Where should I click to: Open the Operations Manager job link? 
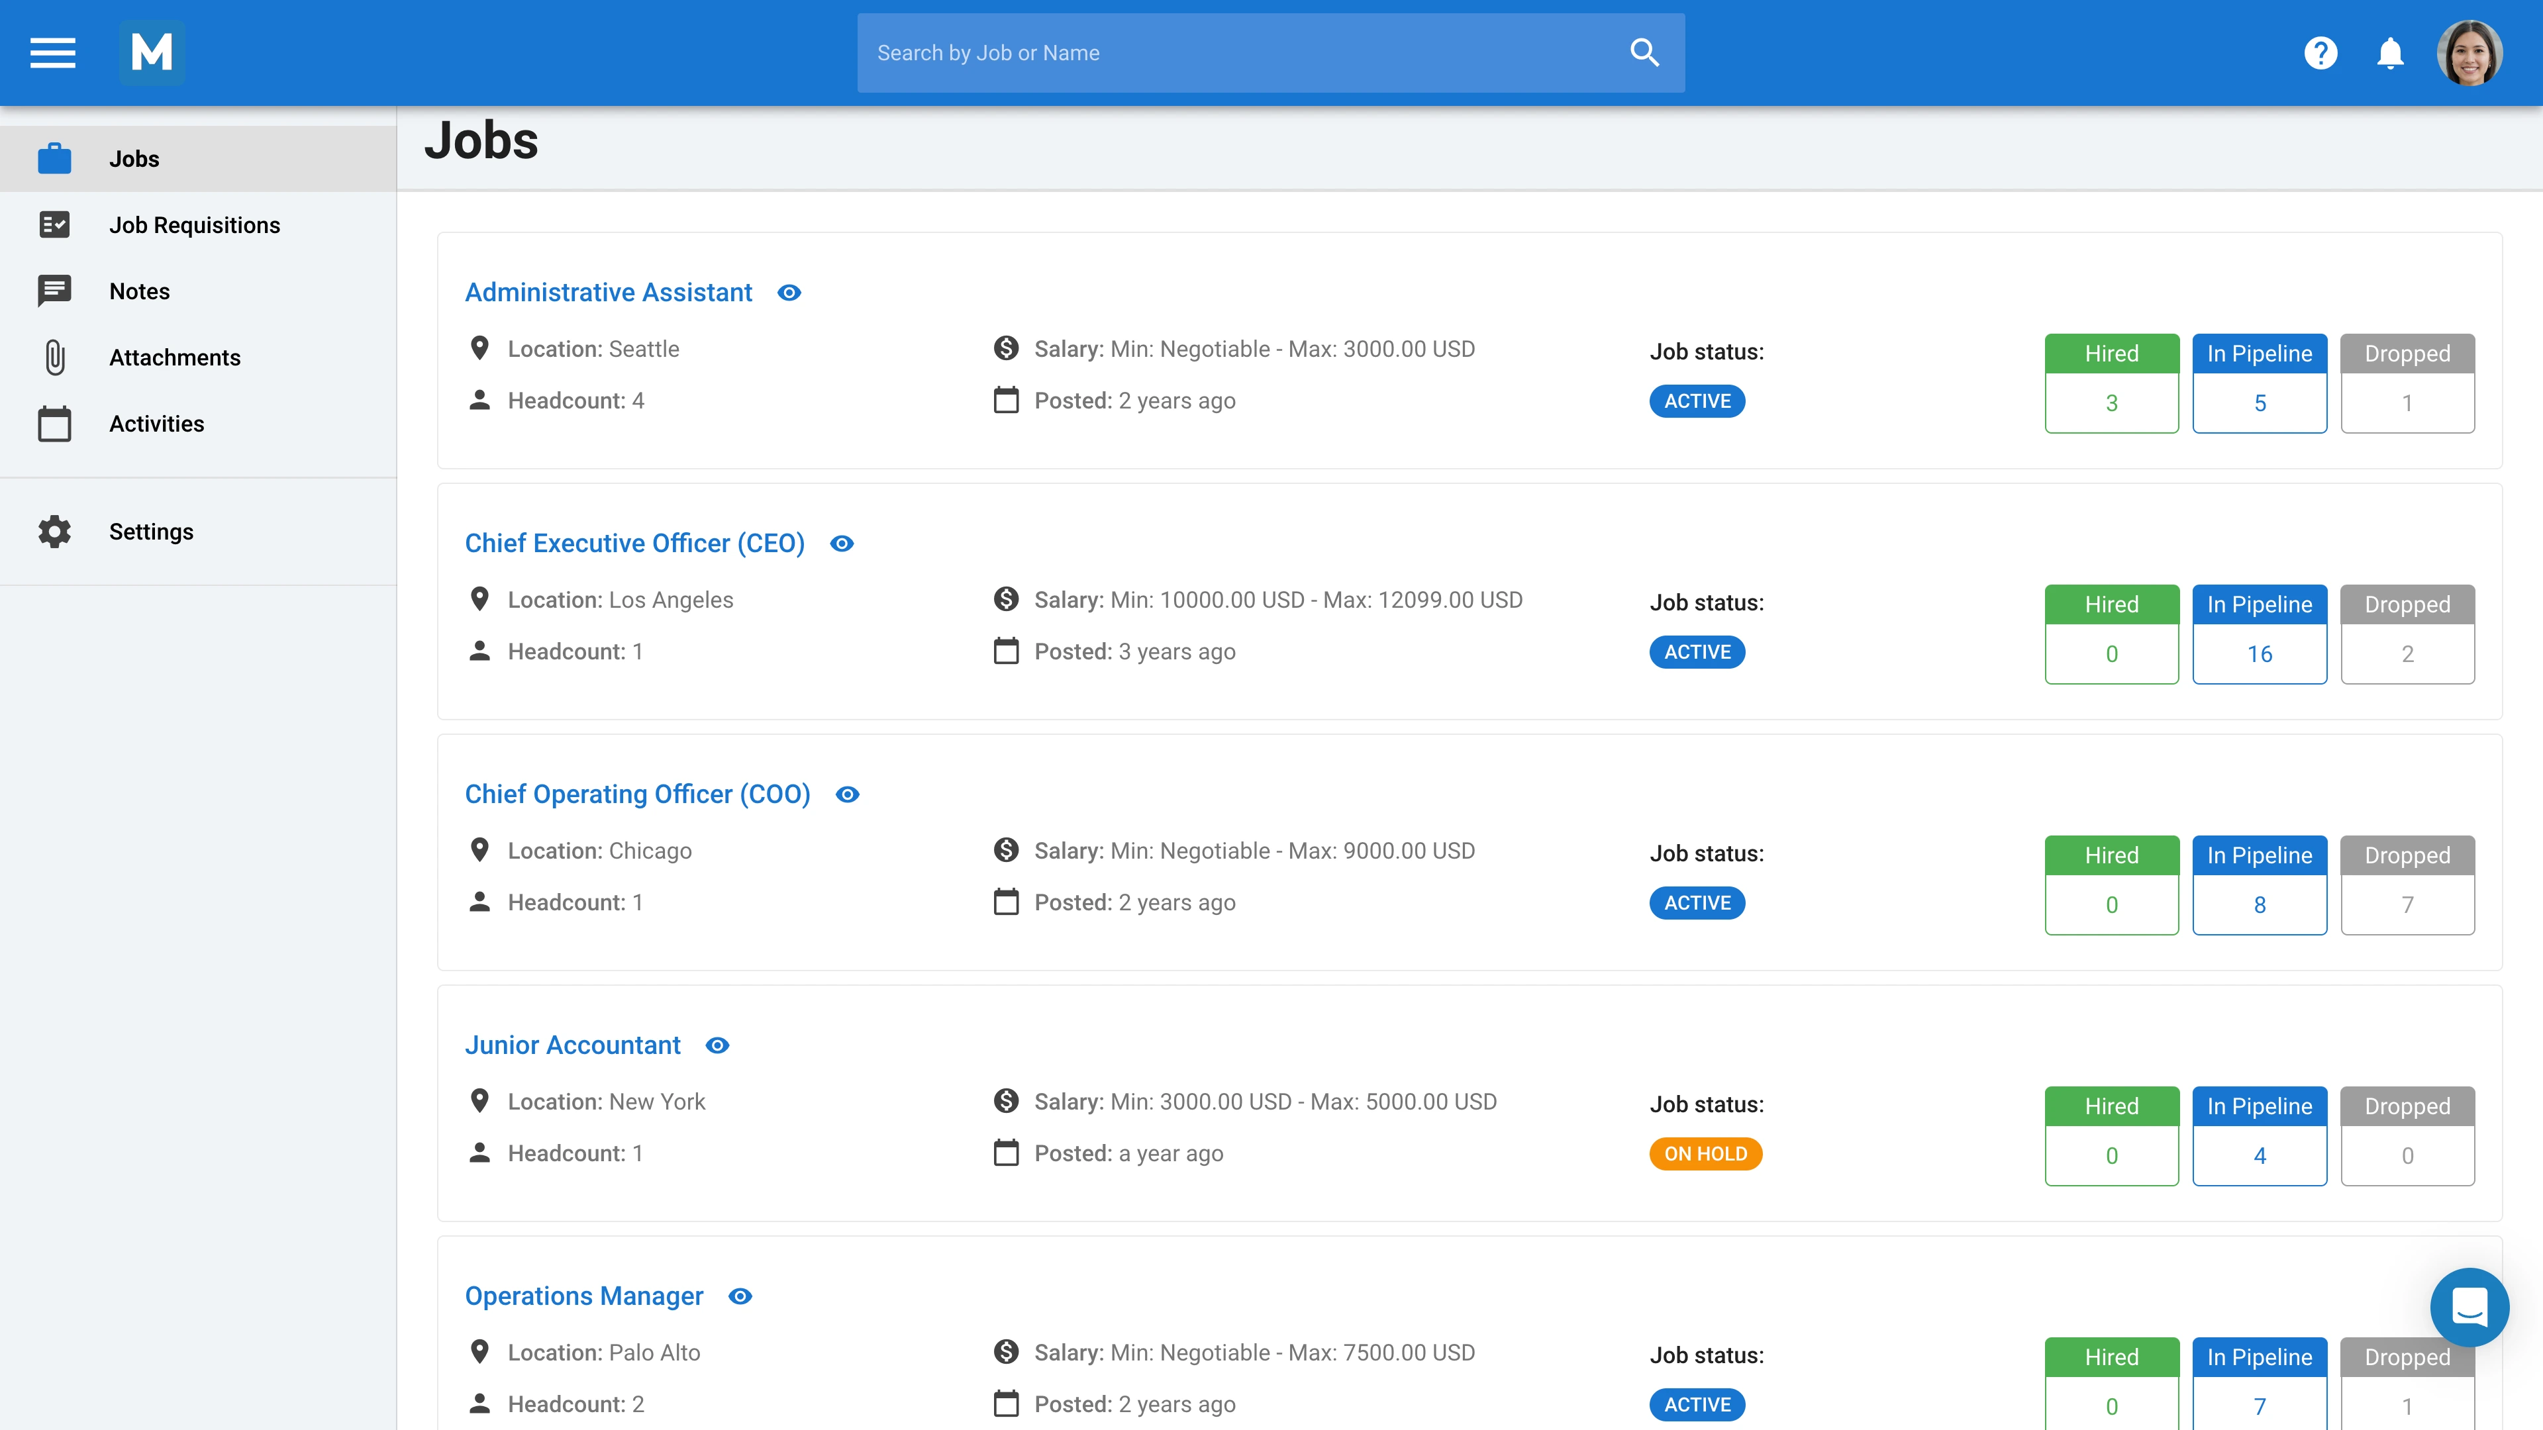click(583, 1296)
